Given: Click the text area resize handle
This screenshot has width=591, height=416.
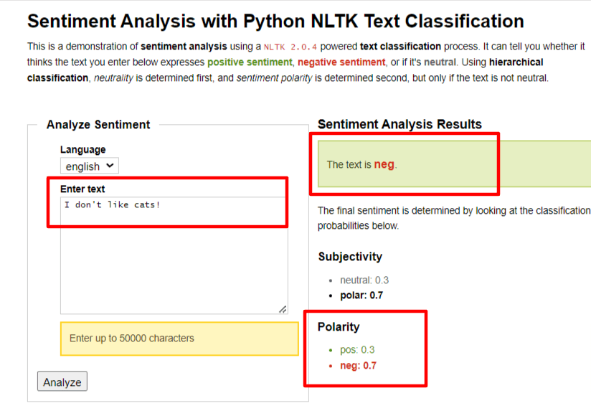Looking at the screenshot, I should [283, 309].
